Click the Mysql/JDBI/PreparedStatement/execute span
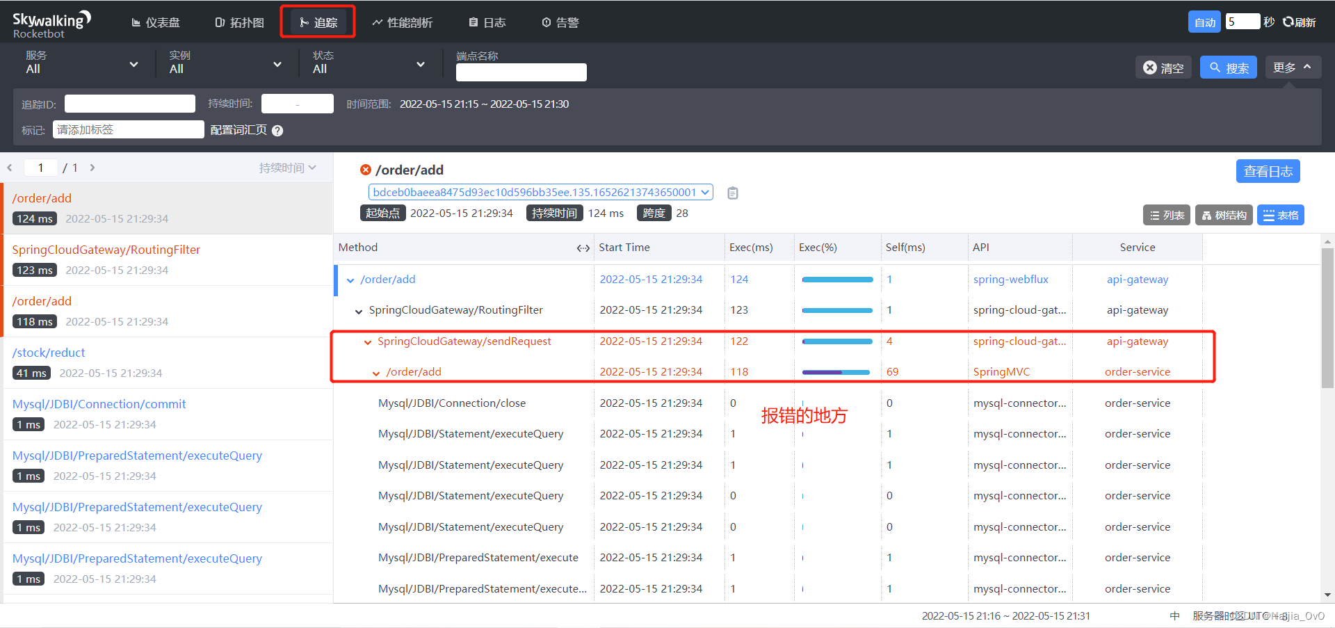1335x628 pixels. (x=478, y=557)
